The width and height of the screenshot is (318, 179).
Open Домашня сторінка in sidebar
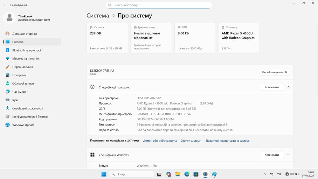coord(32,34)
